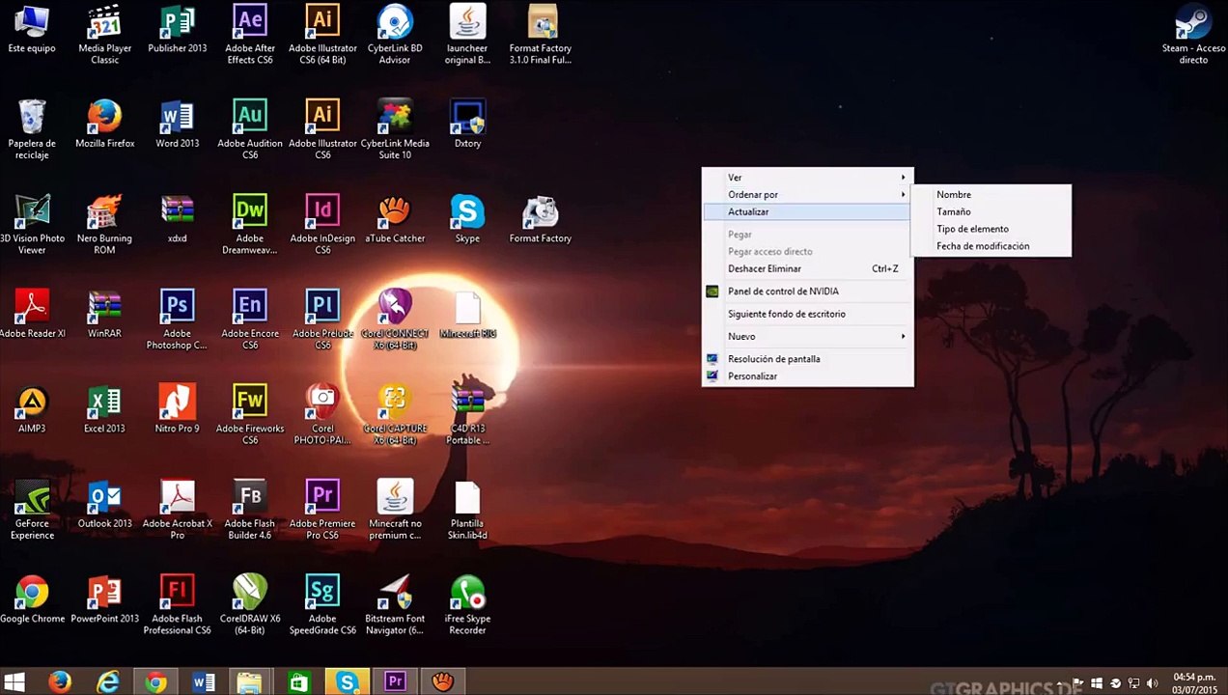This screenshot has width=1228, height=695.
Task: Click the WinRAR desktop icon
Action: 104,315
